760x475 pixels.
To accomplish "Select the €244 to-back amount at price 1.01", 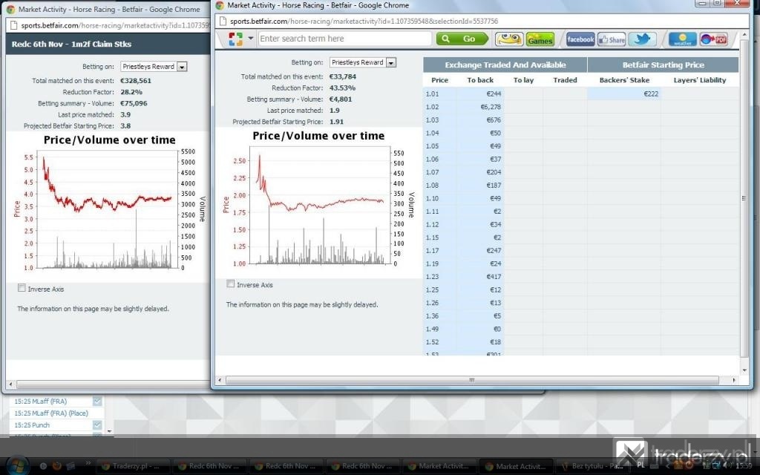I will (x=494, y=94).
